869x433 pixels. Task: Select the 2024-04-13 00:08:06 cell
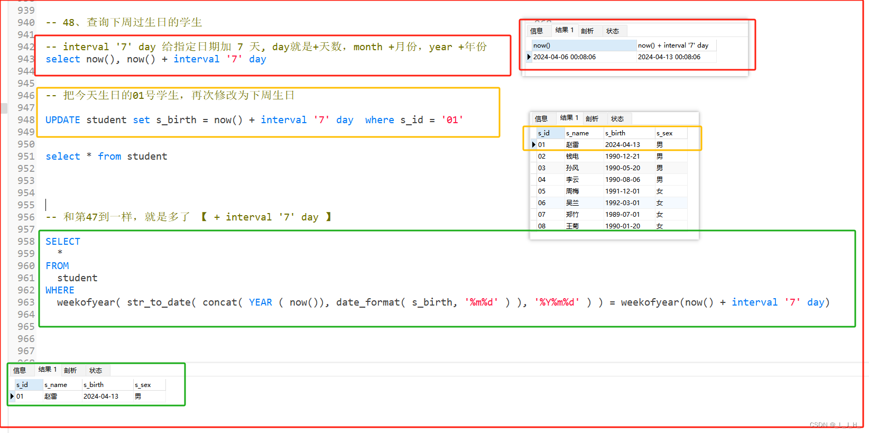(677, 57)
